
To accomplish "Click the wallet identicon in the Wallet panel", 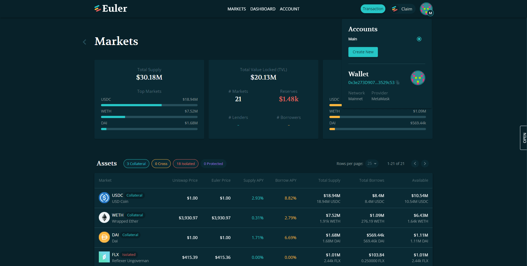I will point(418,78).
